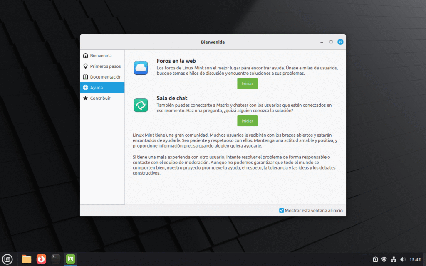
Task: Switch to the Contribuir section
Action: [x=100, y=99]
